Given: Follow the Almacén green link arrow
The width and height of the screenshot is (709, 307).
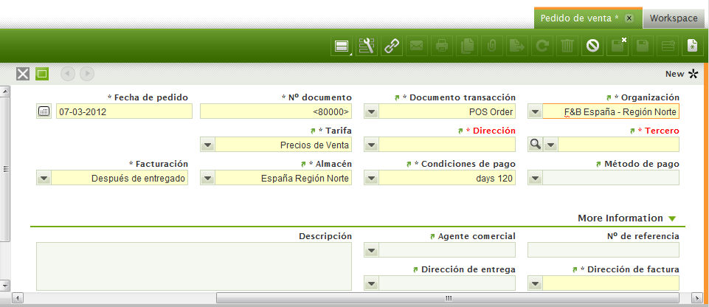Looking at the screenshot, I should [x=303, y=164].
